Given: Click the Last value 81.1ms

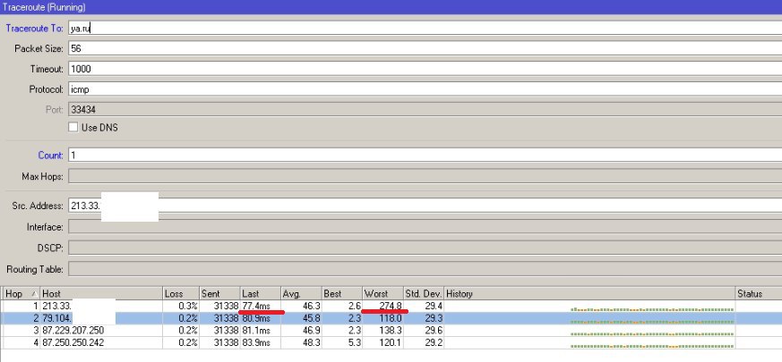Looking at the screenshot, I should (256, 330).
